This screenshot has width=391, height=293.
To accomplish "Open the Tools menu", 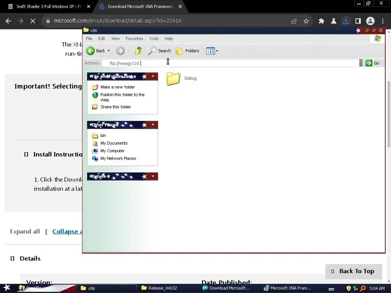I will (x=154, y=39).
